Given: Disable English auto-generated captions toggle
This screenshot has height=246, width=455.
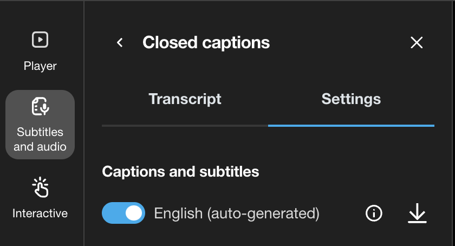Looking at the screenshot, I should 123,213.
